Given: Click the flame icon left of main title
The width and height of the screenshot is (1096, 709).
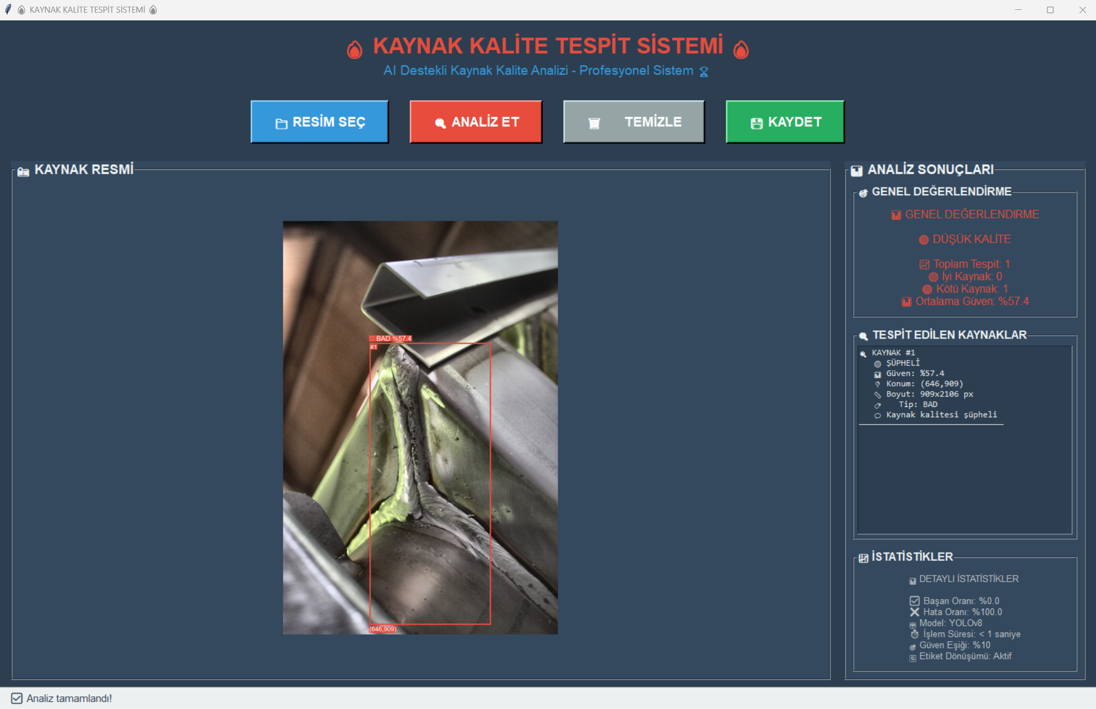Looking at the screenshot, I should [354, 50].
